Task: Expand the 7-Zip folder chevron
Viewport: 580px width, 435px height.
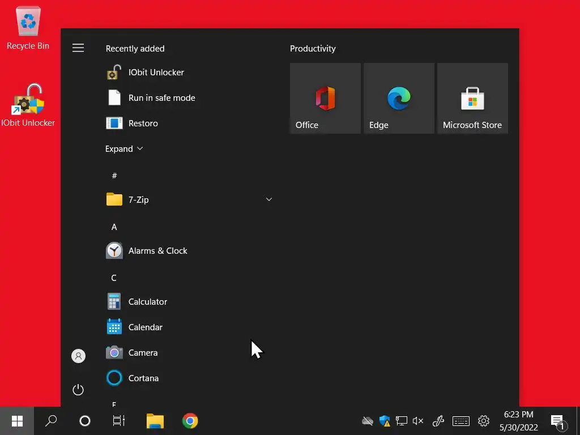Action: pyautogui.click(x=269, y=199)
